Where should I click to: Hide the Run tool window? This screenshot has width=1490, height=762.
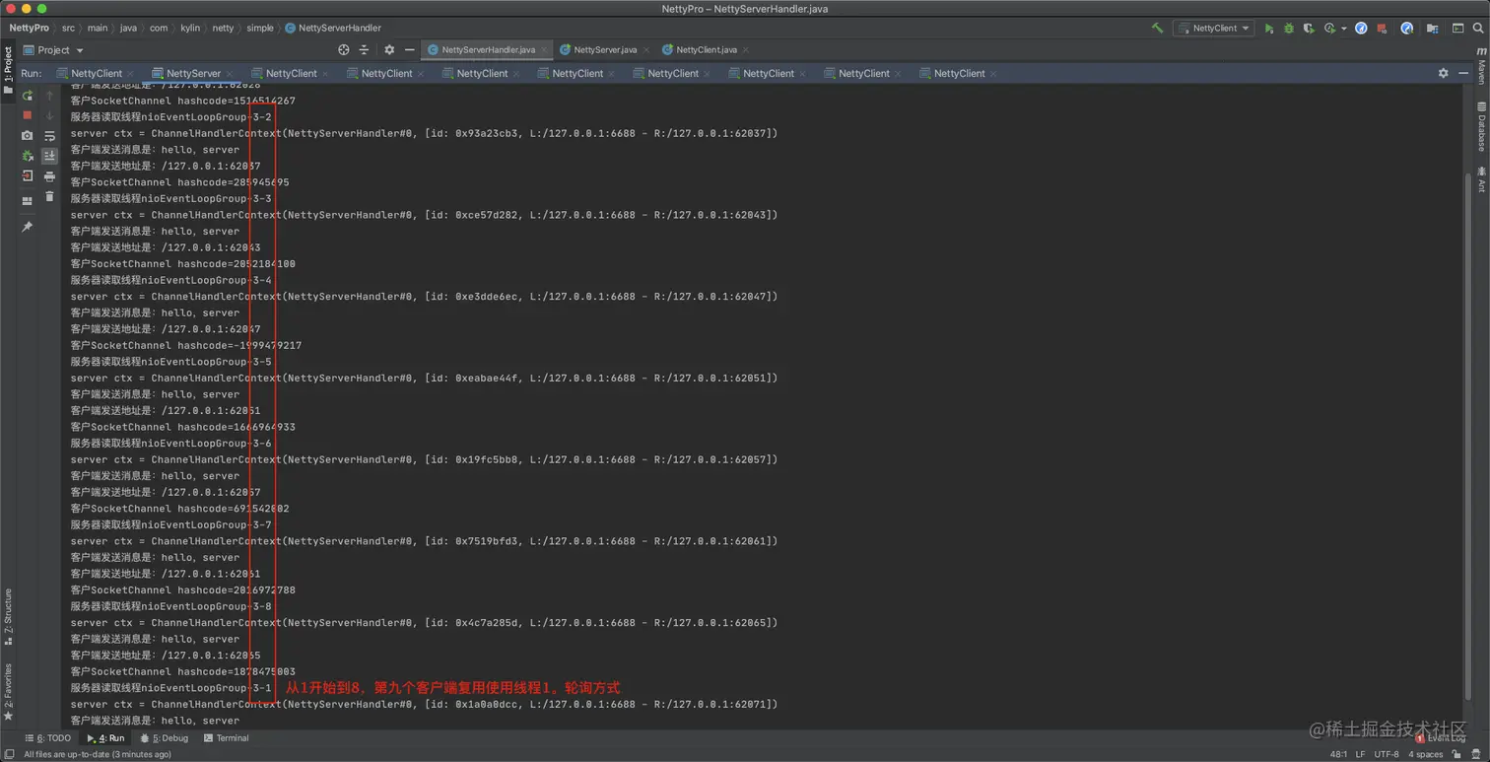tap(1464, 73)
